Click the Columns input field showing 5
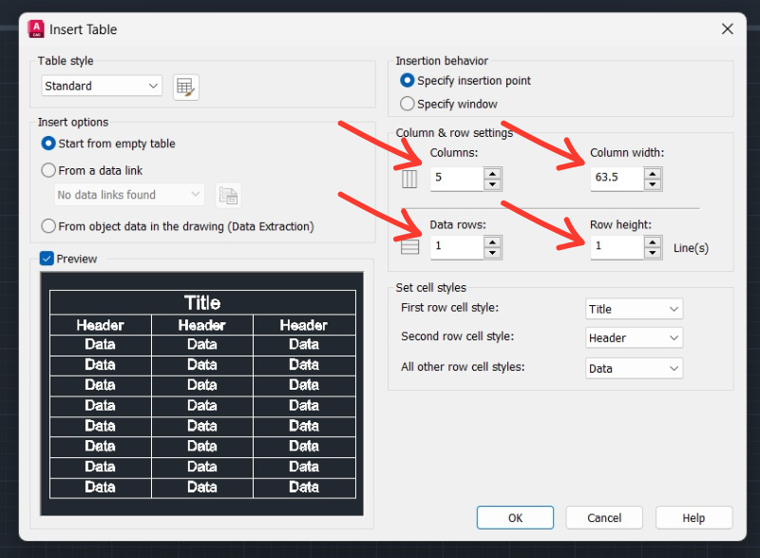This screenshot has width=760, height=558. (x=457, y=179)
